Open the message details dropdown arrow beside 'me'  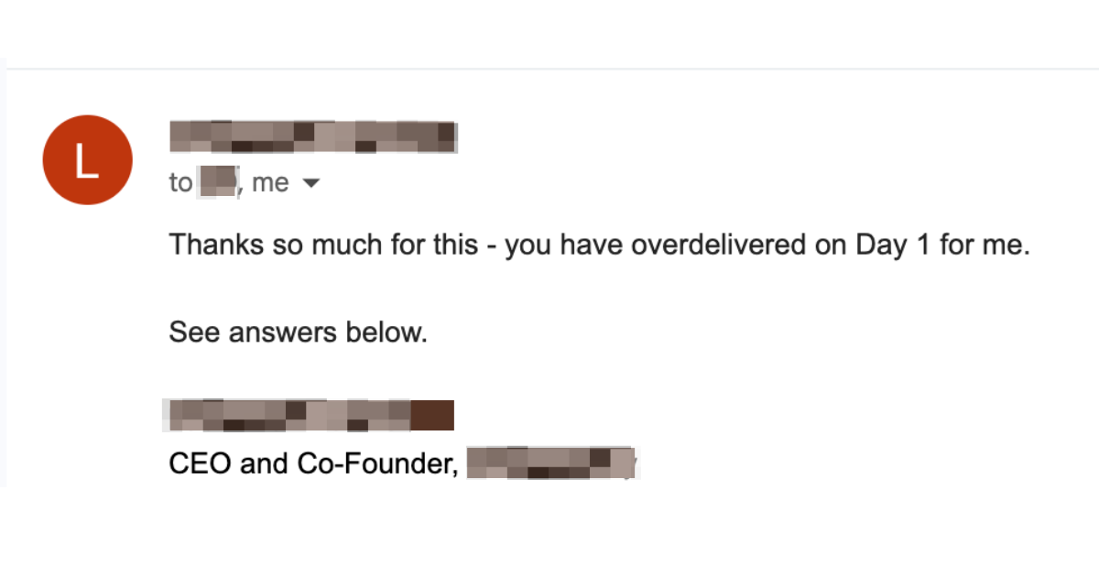click(311, 182)
